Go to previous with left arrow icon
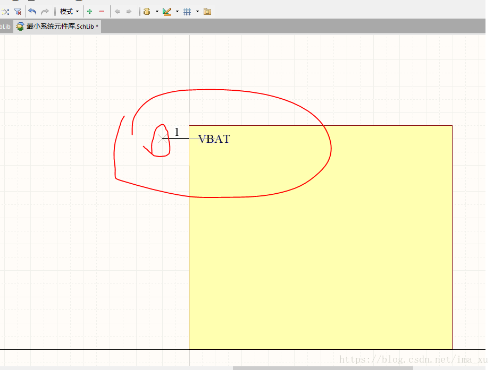This screenshot has width=494, height=370. click(117, 11)
